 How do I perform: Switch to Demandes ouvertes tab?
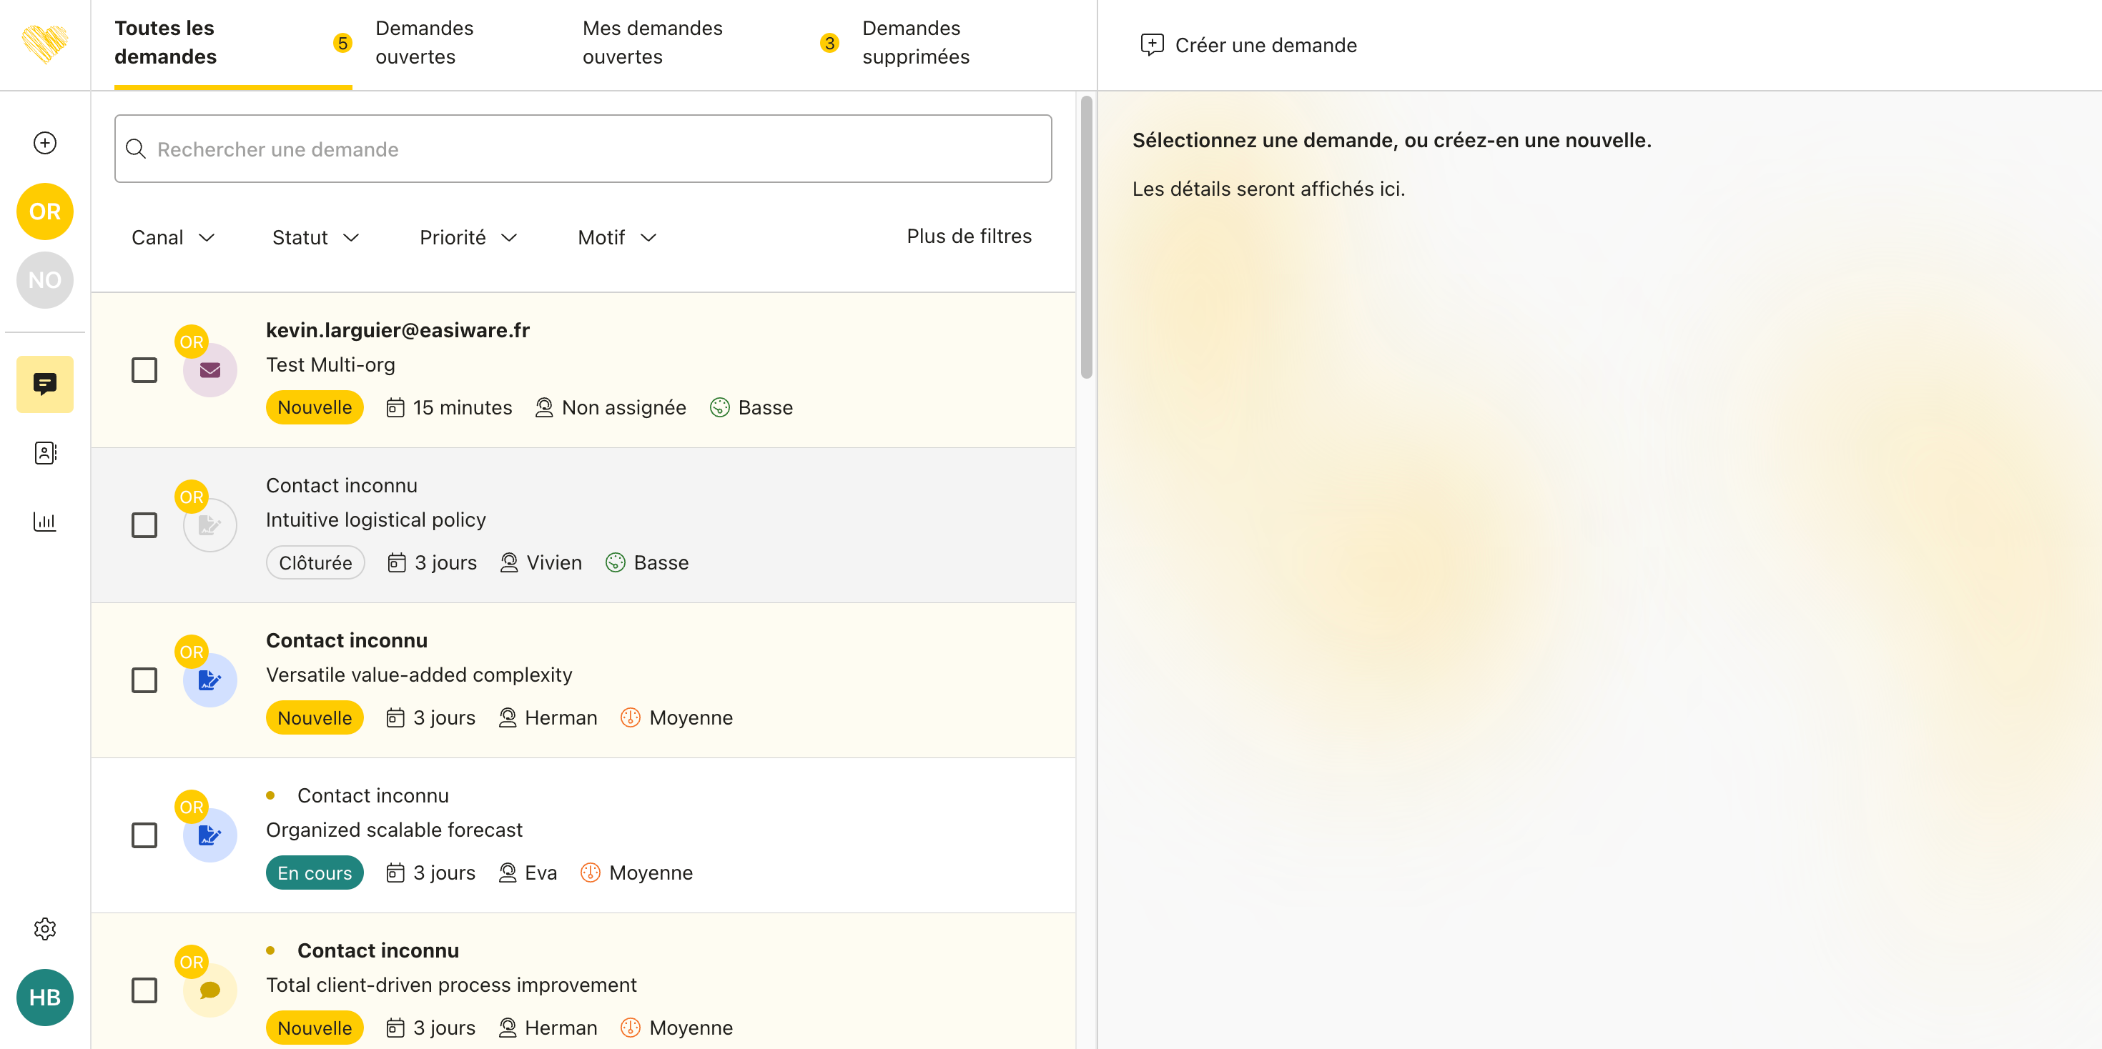click(x=423, y=42)
